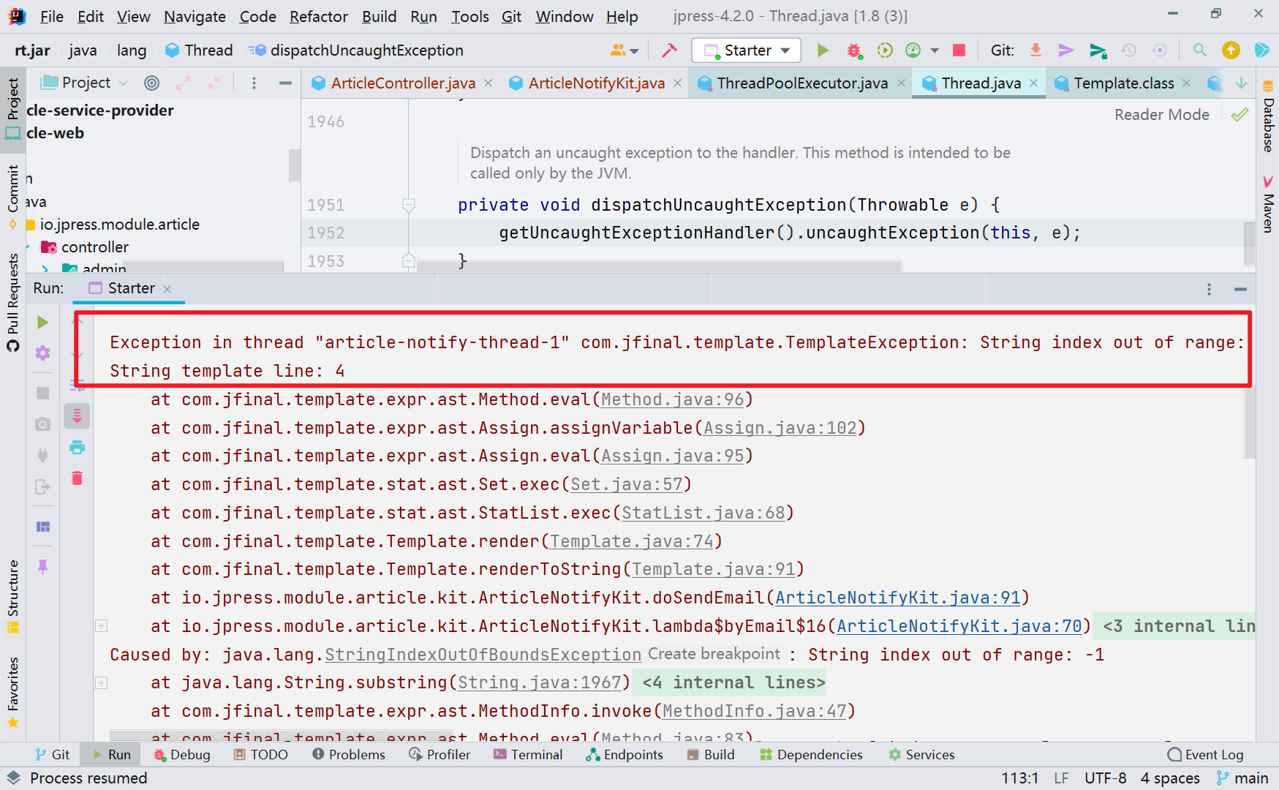This screenshot has width=1279, height=790.
Task: Open the Starter run configuration dropdown
Action: click(746, 50)
